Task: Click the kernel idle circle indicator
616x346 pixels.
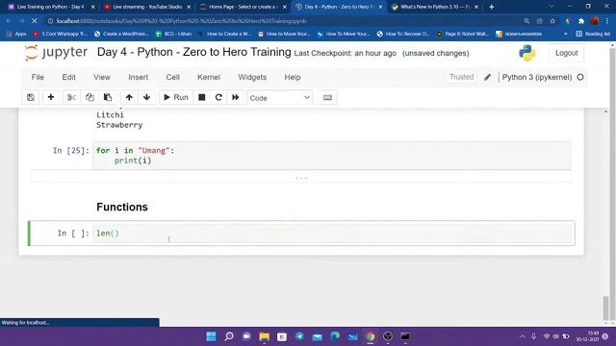Action: 580,77
